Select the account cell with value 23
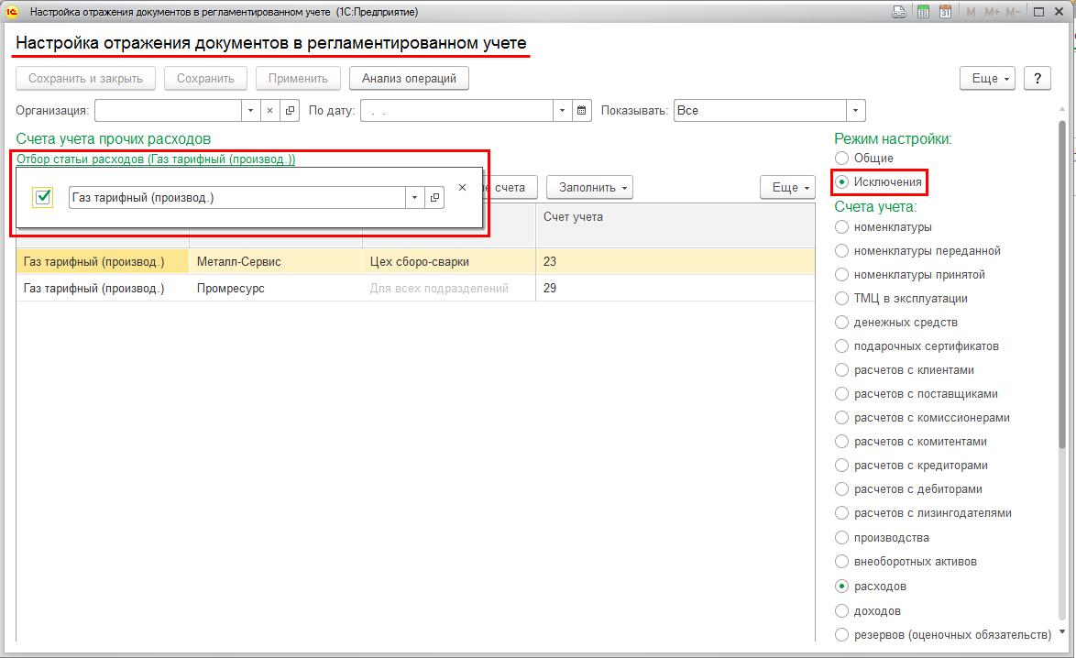The height and width of the screenshot is (658, 1076). coord(675,261)
